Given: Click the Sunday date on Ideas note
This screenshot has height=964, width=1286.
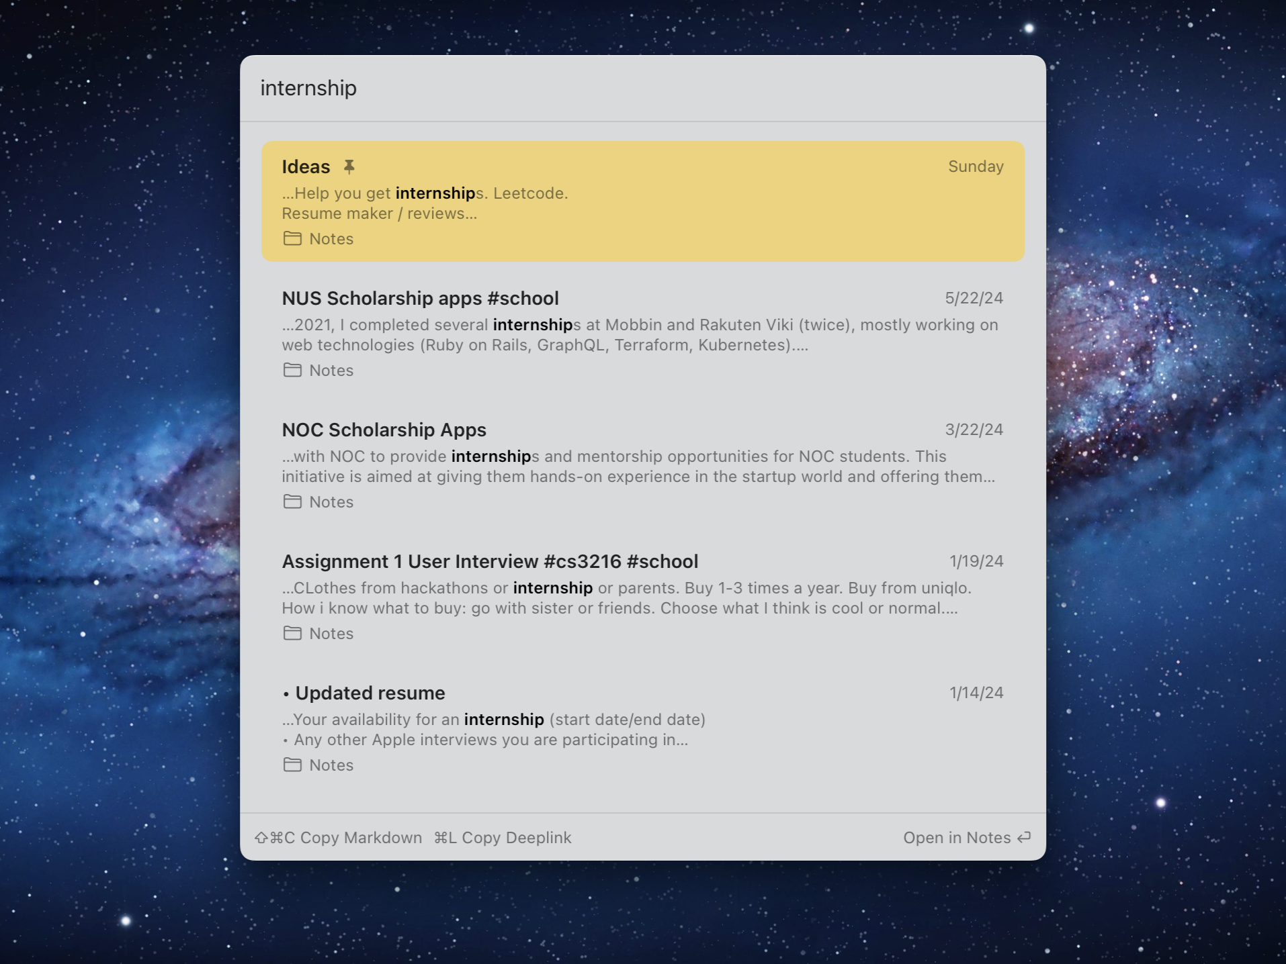Looking at the screenshot, I should point(975,166).
